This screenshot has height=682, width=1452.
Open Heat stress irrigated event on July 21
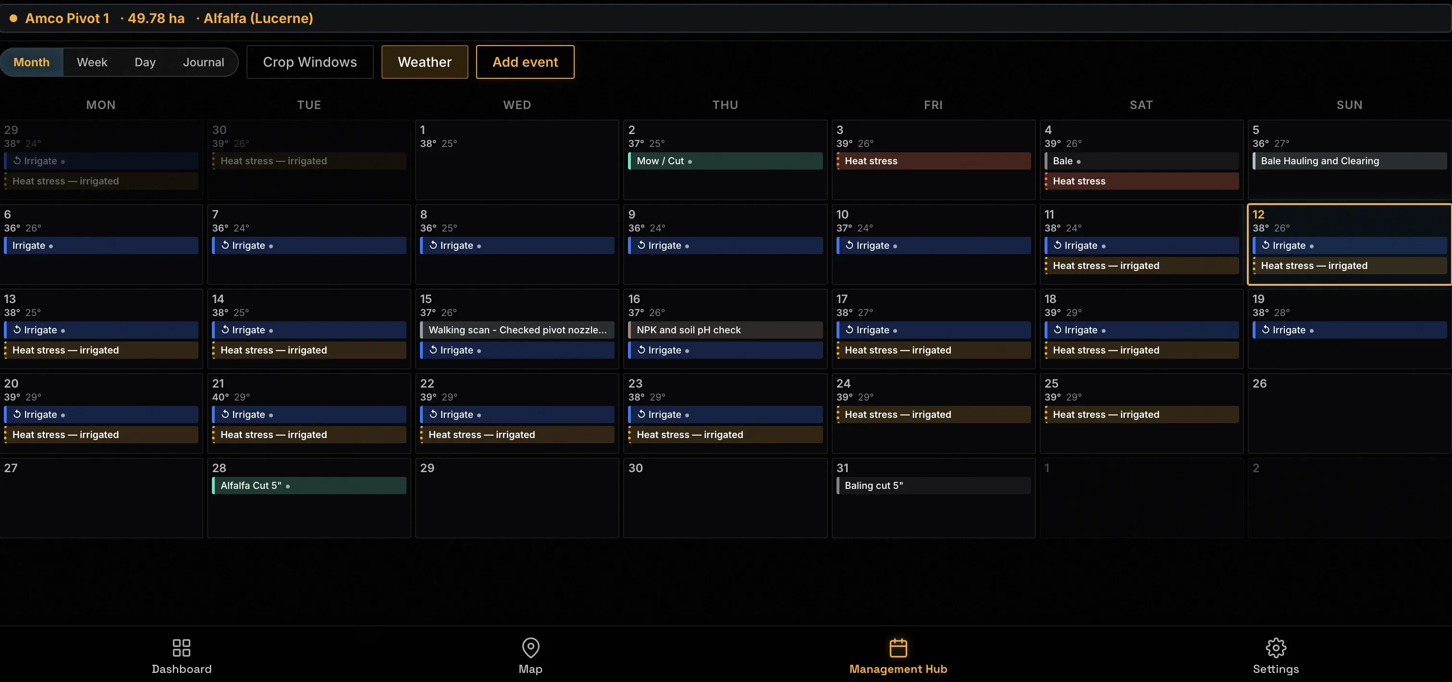309,435
